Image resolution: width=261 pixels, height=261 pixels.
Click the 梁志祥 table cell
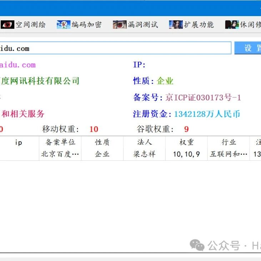click(145, 154)
